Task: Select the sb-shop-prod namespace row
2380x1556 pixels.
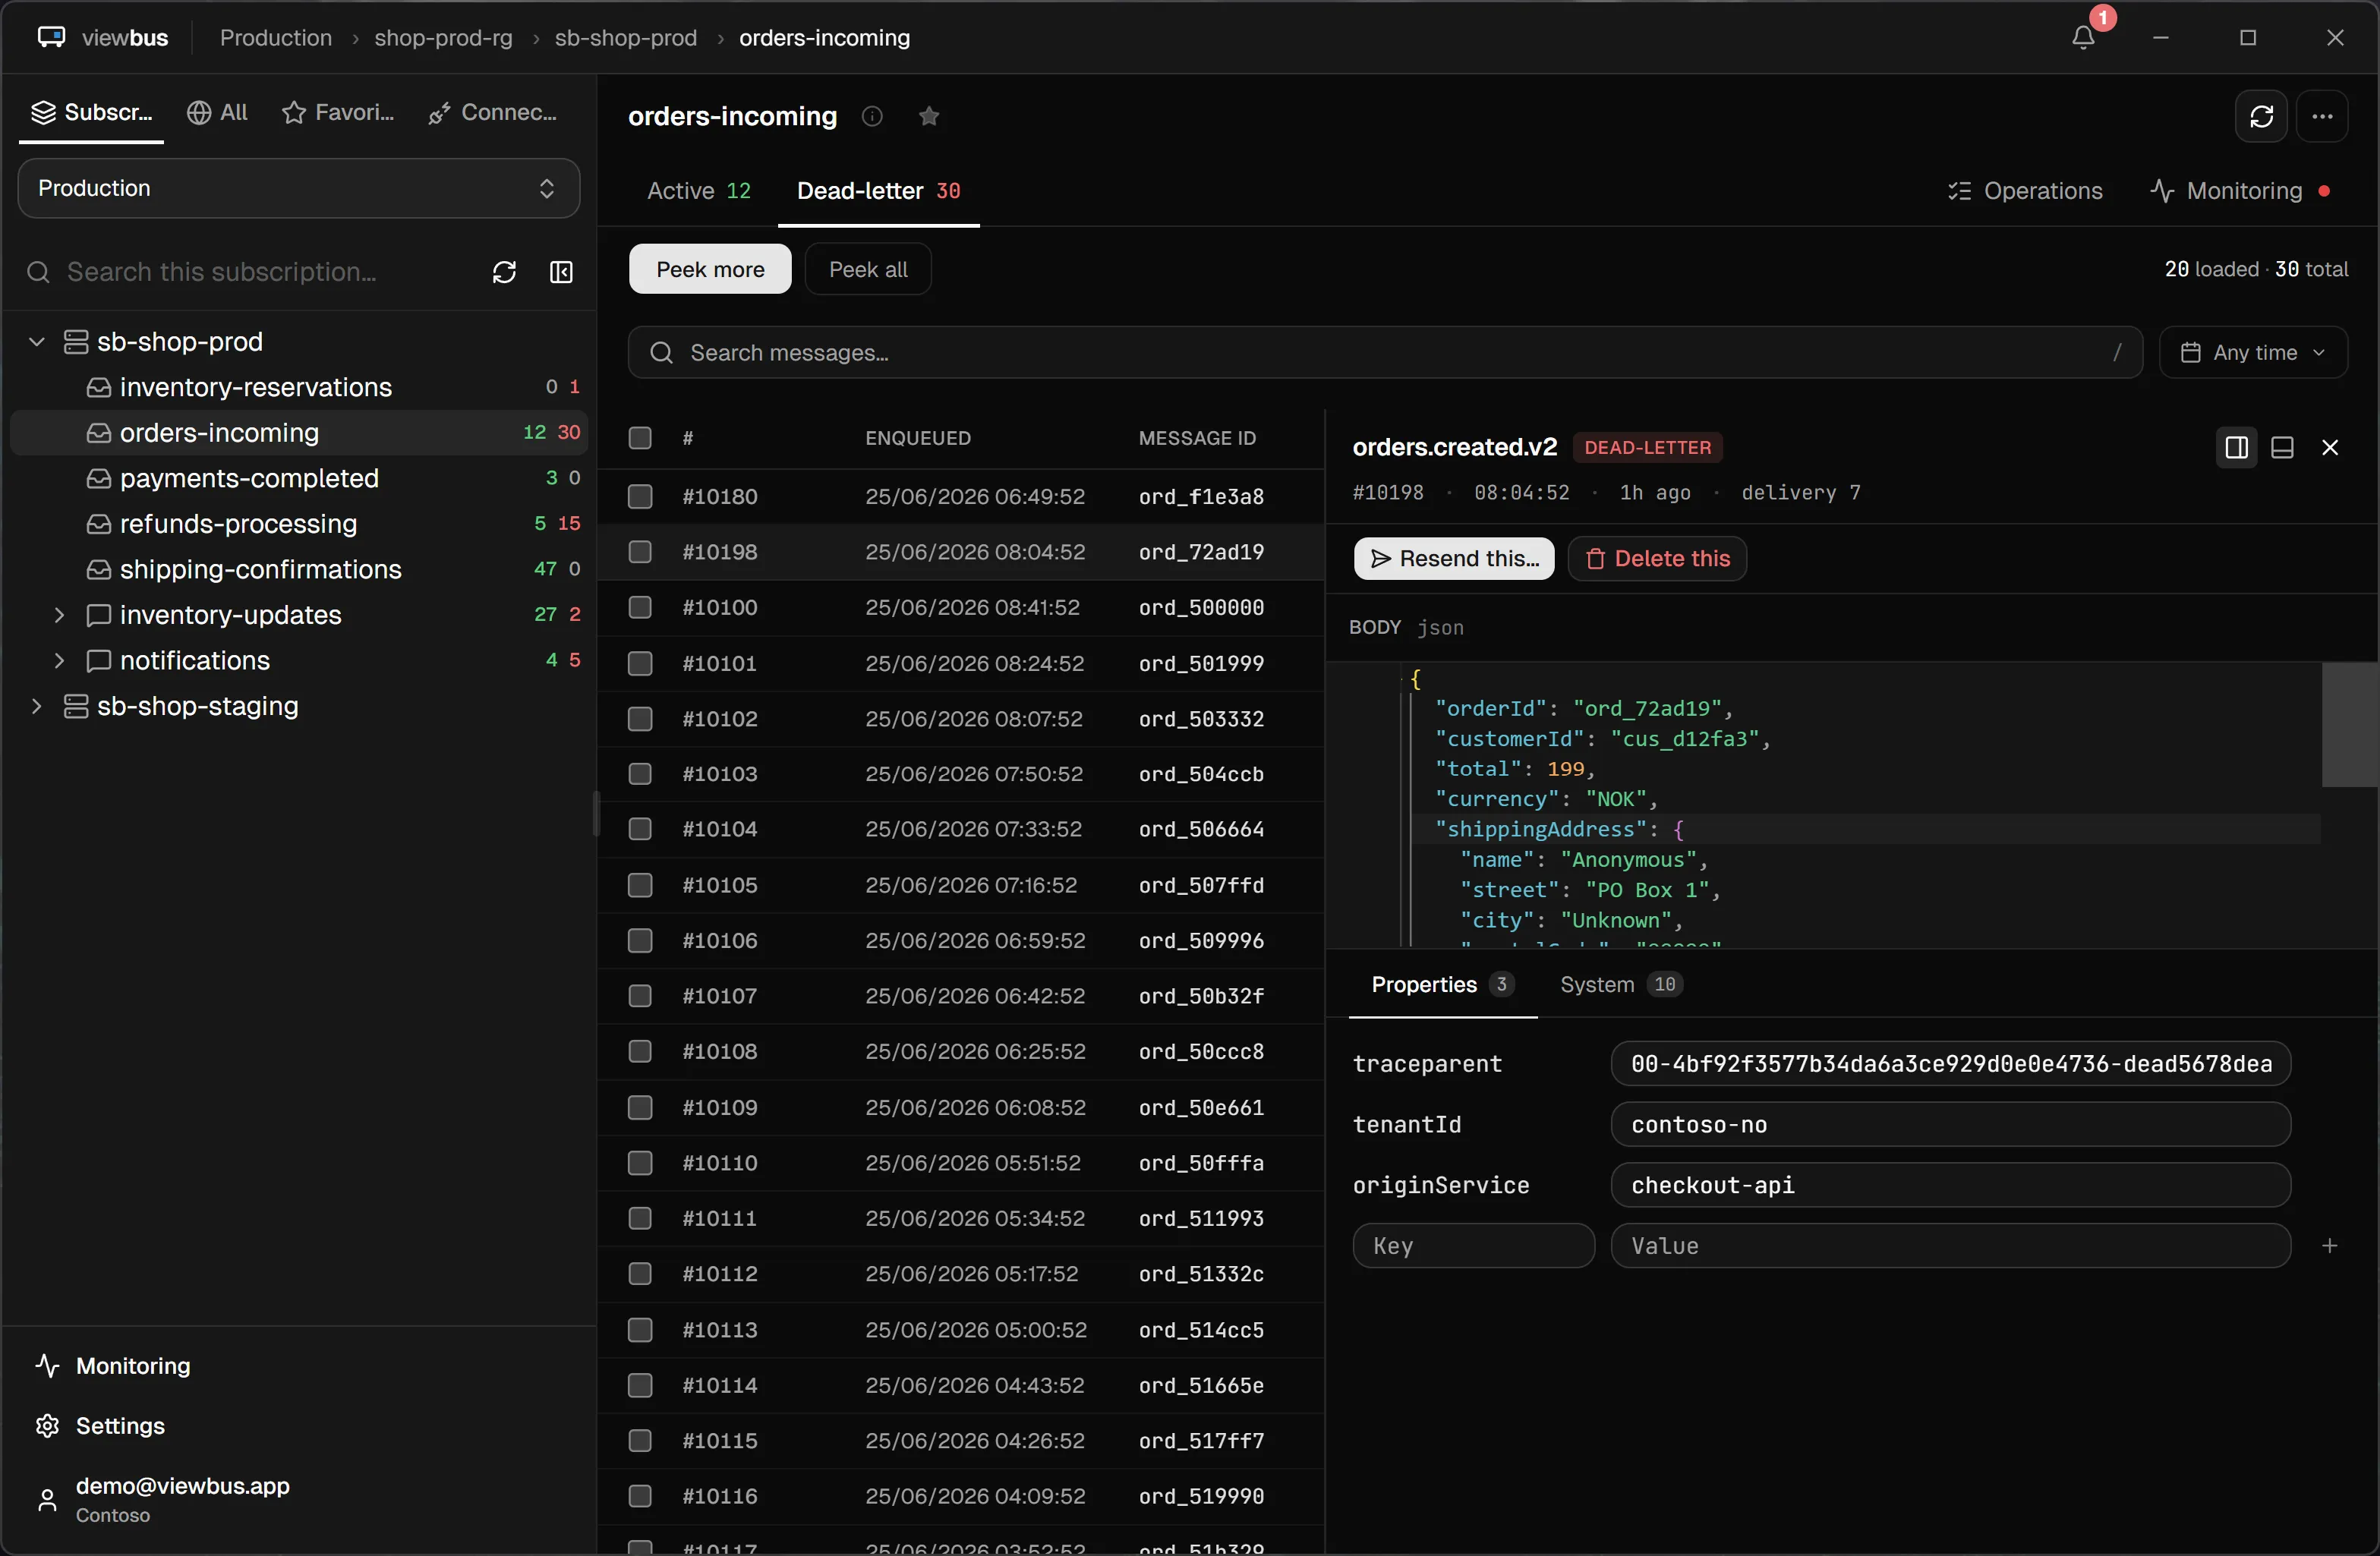Action: [299, 342]
